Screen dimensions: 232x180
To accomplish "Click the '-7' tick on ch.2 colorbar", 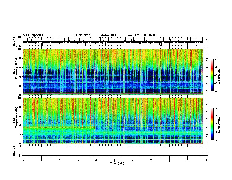I will coord(216,140).
